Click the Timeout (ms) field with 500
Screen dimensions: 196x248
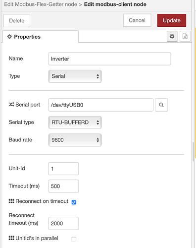pyautogui.click(x=63, y=186)
